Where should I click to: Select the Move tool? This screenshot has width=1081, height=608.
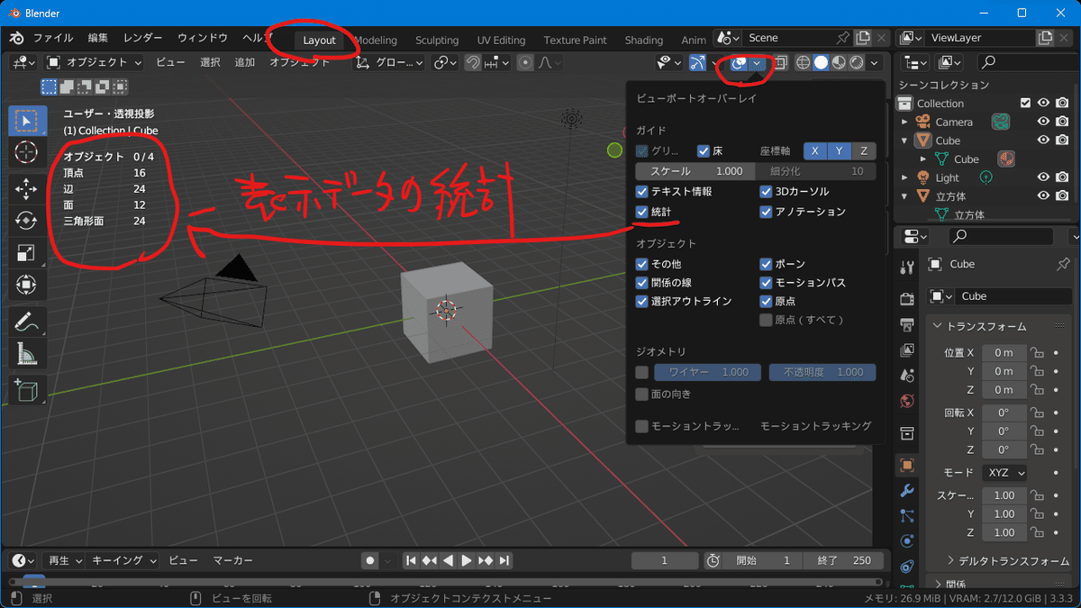[x=26, y=188]
